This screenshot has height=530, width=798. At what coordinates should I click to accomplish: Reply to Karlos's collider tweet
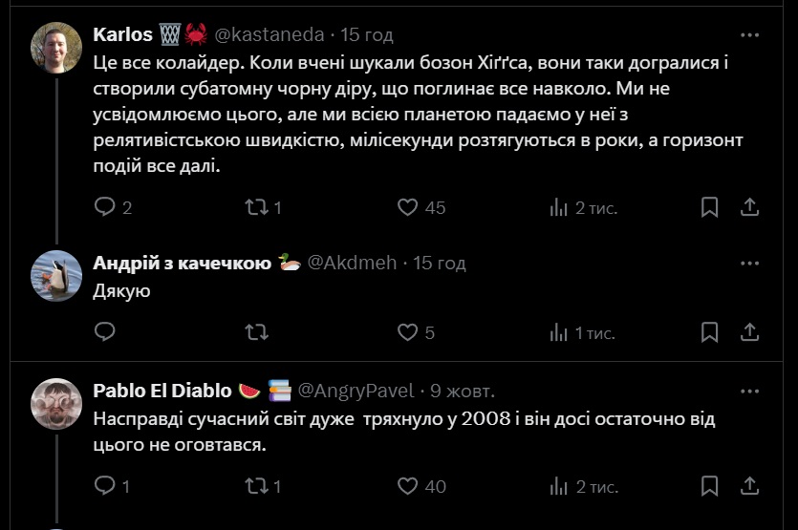click(x=105, y=207)
